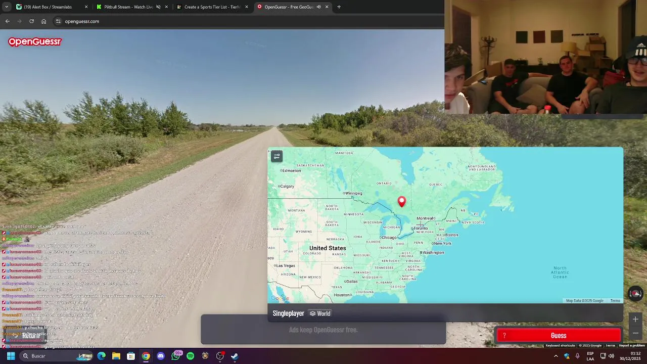Click the browser home icon

tap(44, 21)
